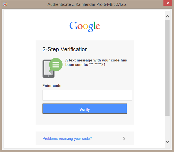Click the scrollbar up arrow
Screen dimensions: 174x152
pyautogui.click(x=167, y=17)
